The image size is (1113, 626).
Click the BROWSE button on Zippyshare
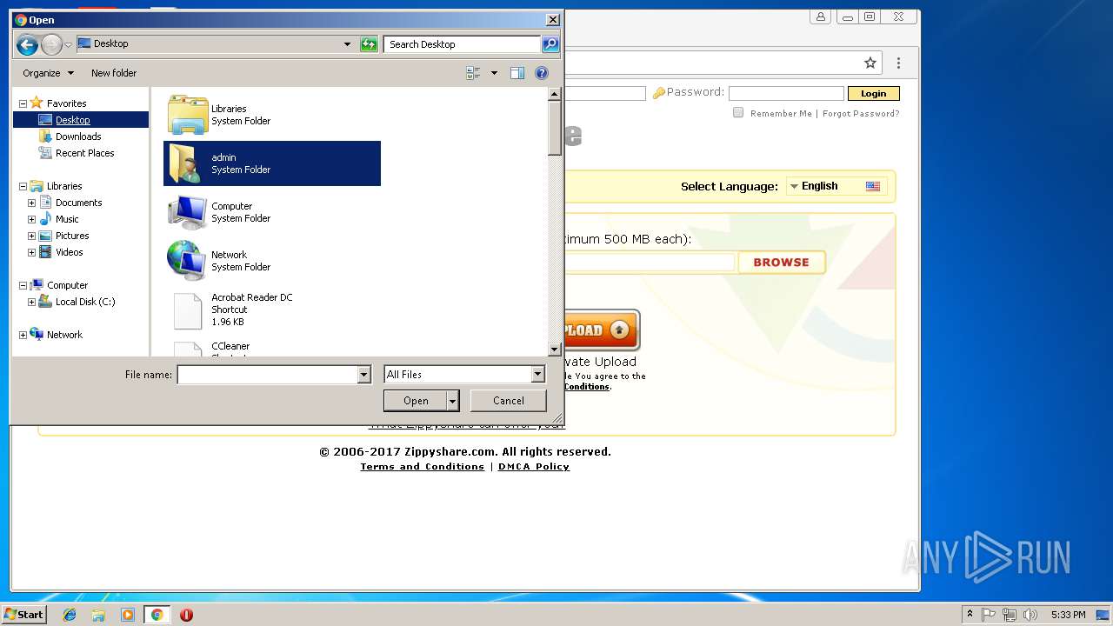click(781, 262)
